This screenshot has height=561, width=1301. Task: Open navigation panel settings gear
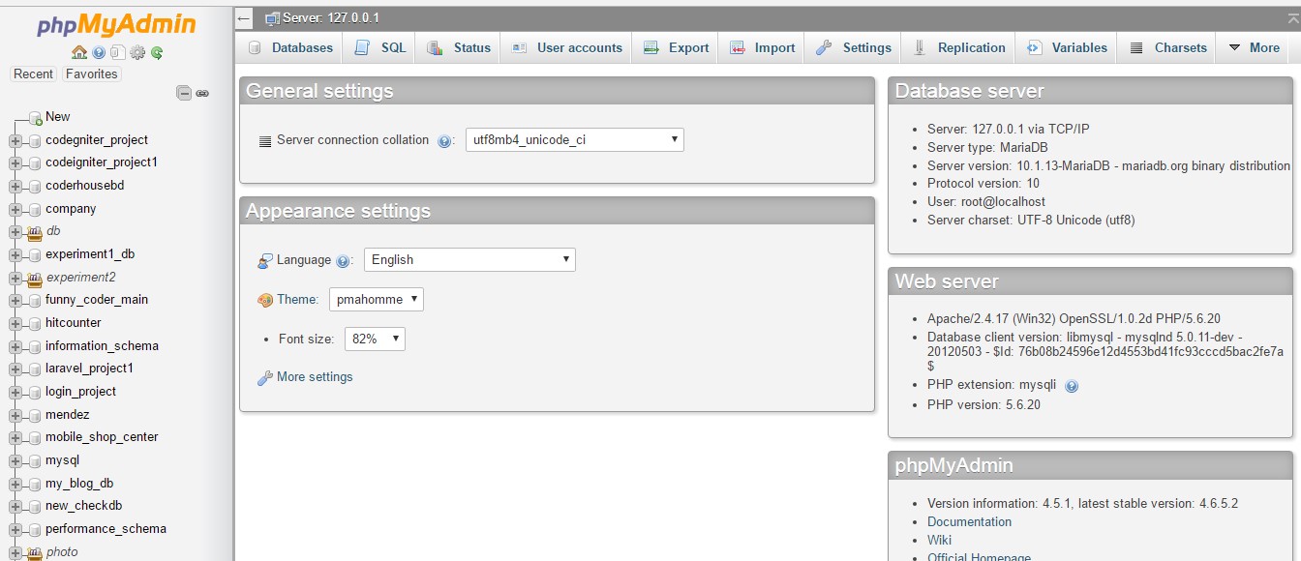click(137, 52)
